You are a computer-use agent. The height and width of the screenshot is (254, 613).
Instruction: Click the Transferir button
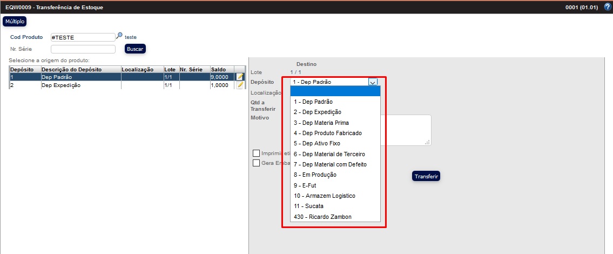tap(426, 176)
